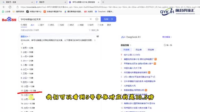
Task: Select the 视频 results tab
Action: pyautogui.click(x=61, y=25)
